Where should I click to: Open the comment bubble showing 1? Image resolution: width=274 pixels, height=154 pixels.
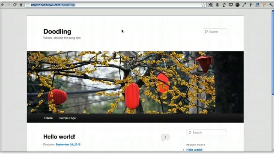coord(165,137)
